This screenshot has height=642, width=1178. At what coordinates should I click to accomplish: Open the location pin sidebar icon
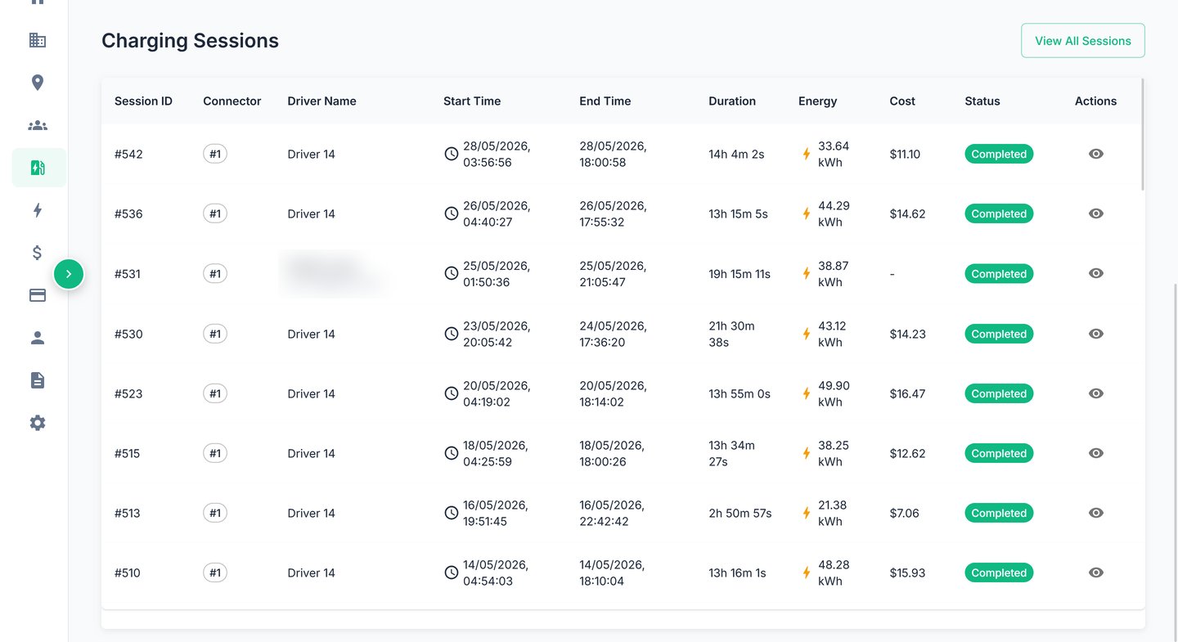point(38,83)
